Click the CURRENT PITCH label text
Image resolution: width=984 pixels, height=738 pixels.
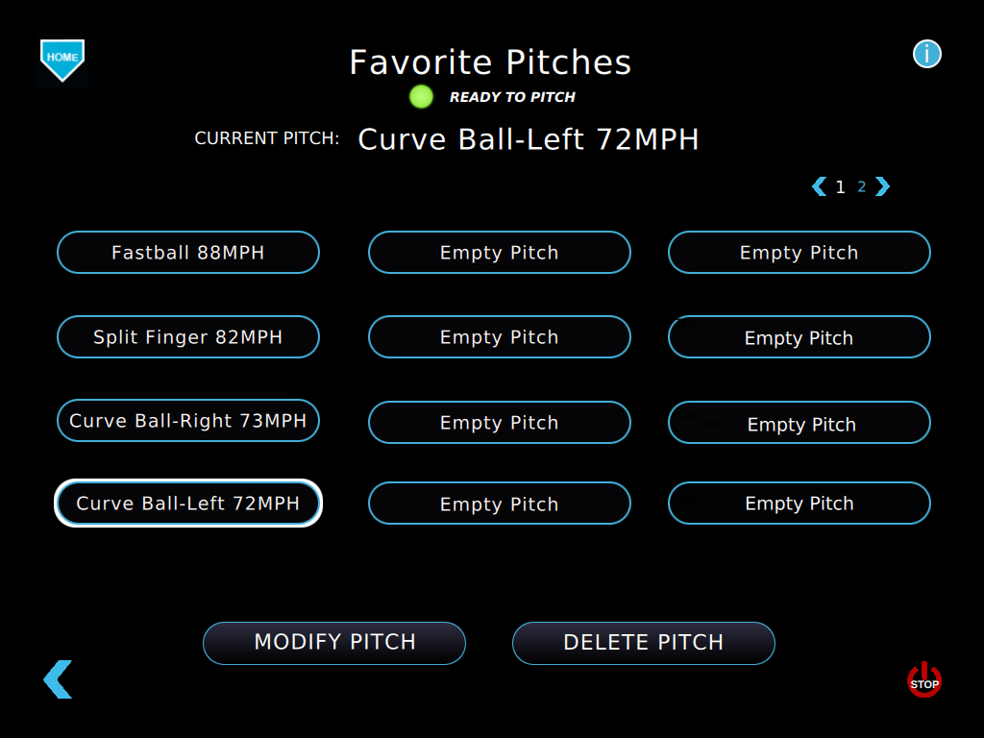coord(266,137)
